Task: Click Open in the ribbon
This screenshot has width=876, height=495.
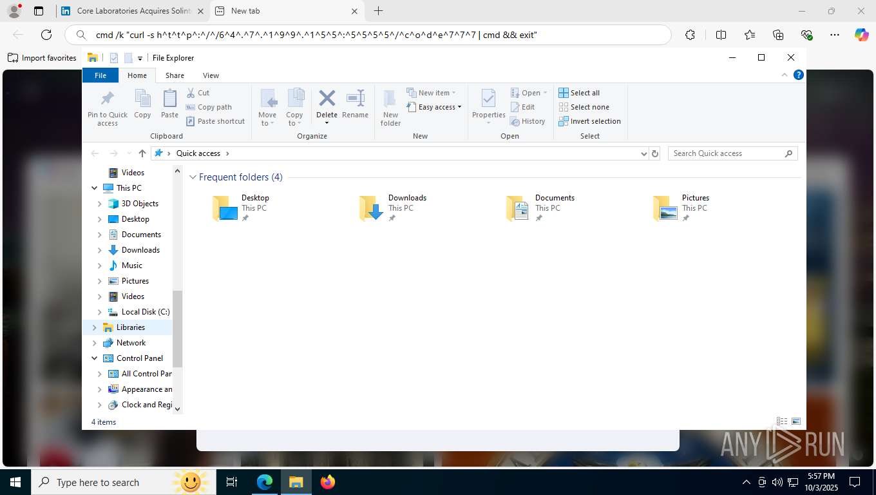Action: [529, 93]
